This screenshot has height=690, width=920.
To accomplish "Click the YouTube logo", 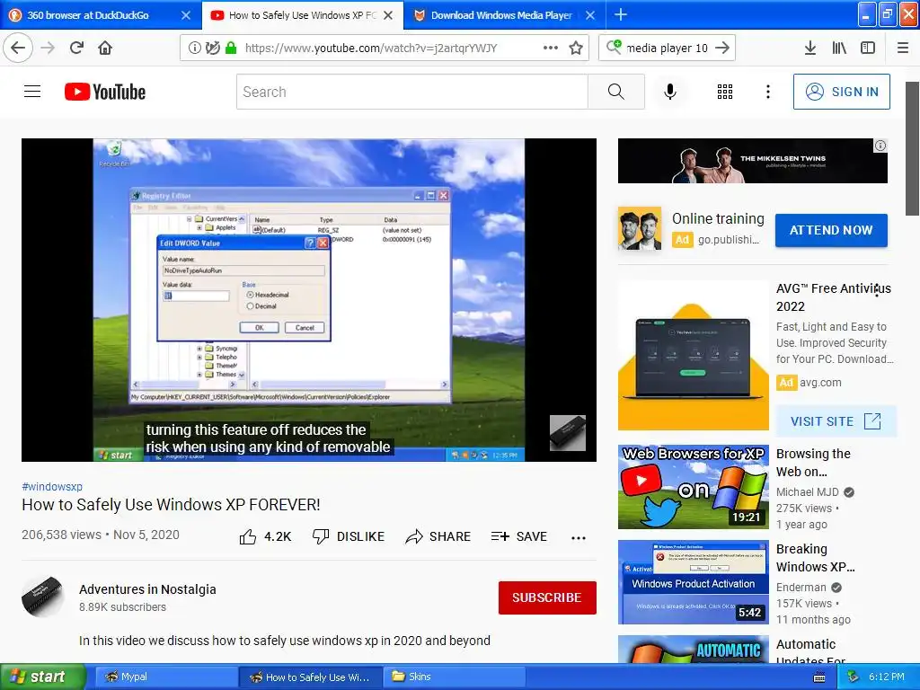I will click(x=105, y=92).
